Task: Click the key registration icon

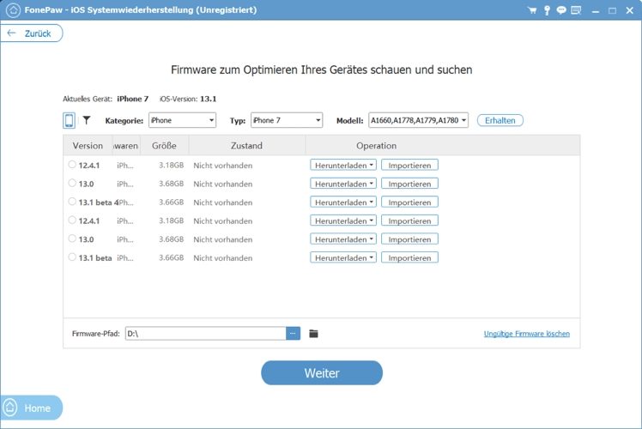Action: (x=547, y=9)
